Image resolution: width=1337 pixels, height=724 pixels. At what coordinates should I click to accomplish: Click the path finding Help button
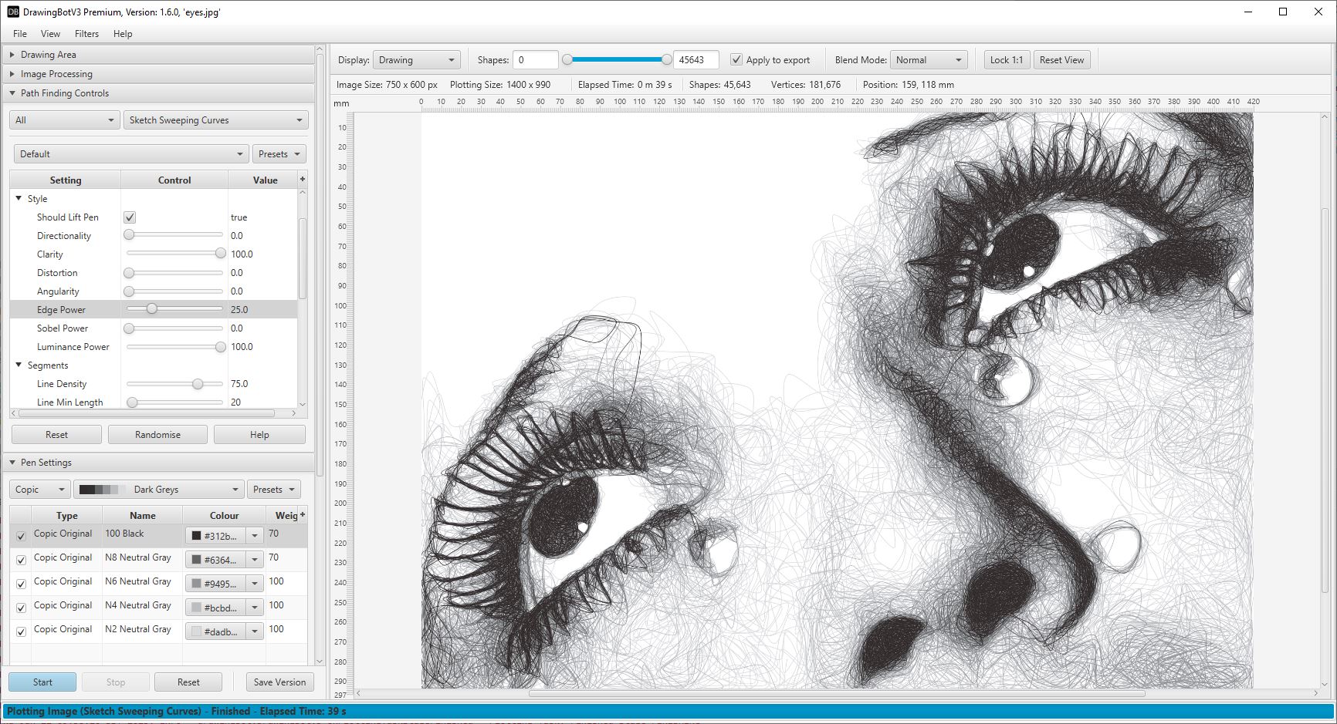(x=259, y=434)
